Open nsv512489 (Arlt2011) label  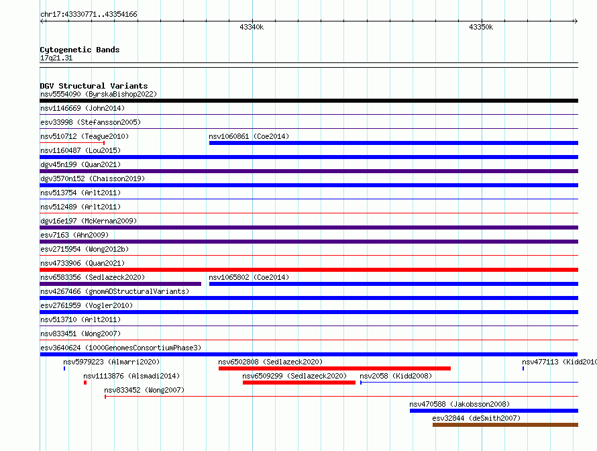point(80,207)
